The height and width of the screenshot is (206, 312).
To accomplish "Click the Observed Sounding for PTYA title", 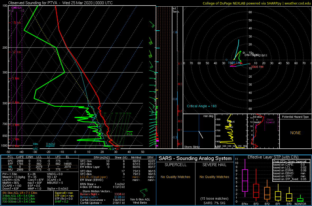I will click(x=60, y=3).
